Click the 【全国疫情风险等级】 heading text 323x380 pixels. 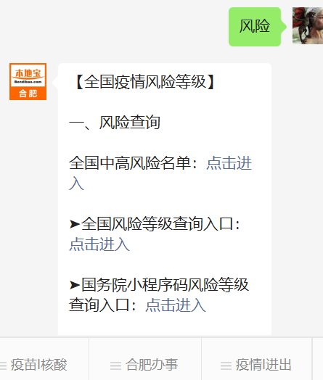(145, 82)
